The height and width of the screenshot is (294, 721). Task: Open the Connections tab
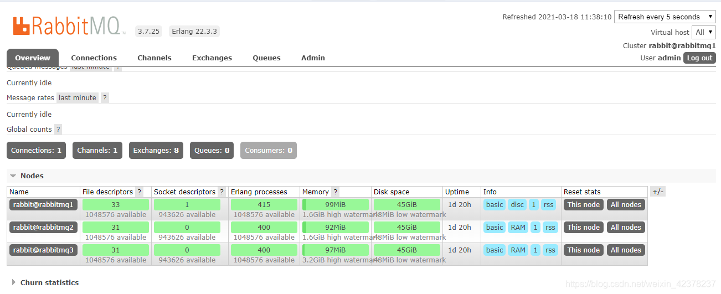[x=94, y=58]
